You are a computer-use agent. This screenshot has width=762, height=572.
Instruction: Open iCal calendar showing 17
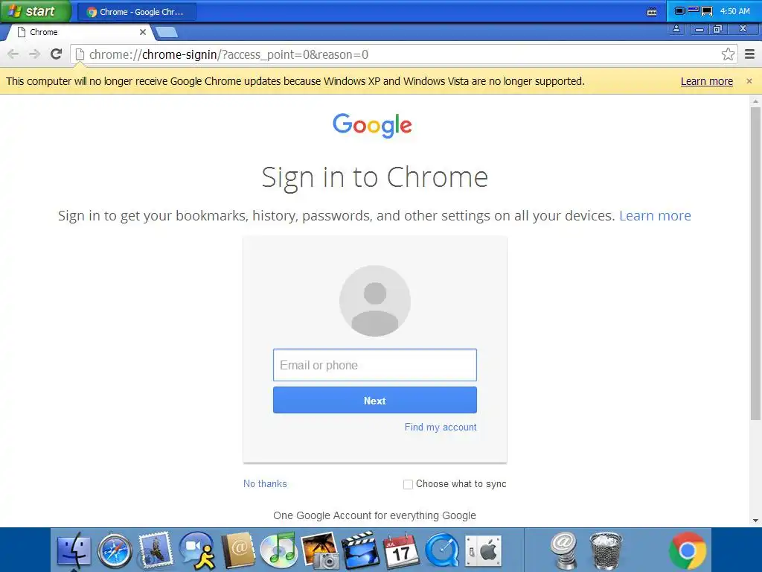(x=401, y=551)
